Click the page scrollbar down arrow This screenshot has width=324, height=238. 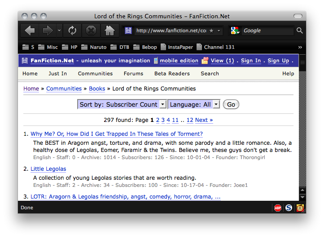coord(302,197)
